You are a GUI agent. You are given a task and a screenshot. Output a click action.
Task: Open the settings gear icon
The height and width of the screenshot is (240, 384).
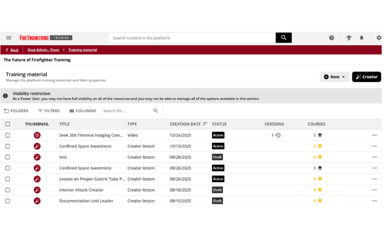click(379, 38)
